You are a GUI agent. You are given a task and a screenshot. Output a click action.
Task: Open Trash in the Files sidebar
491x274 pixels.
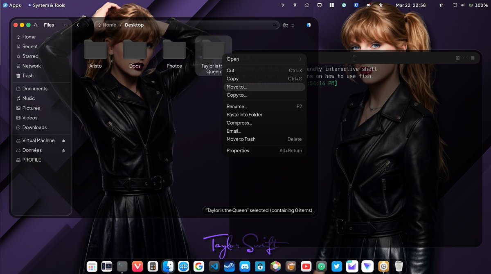click(41, 76)
